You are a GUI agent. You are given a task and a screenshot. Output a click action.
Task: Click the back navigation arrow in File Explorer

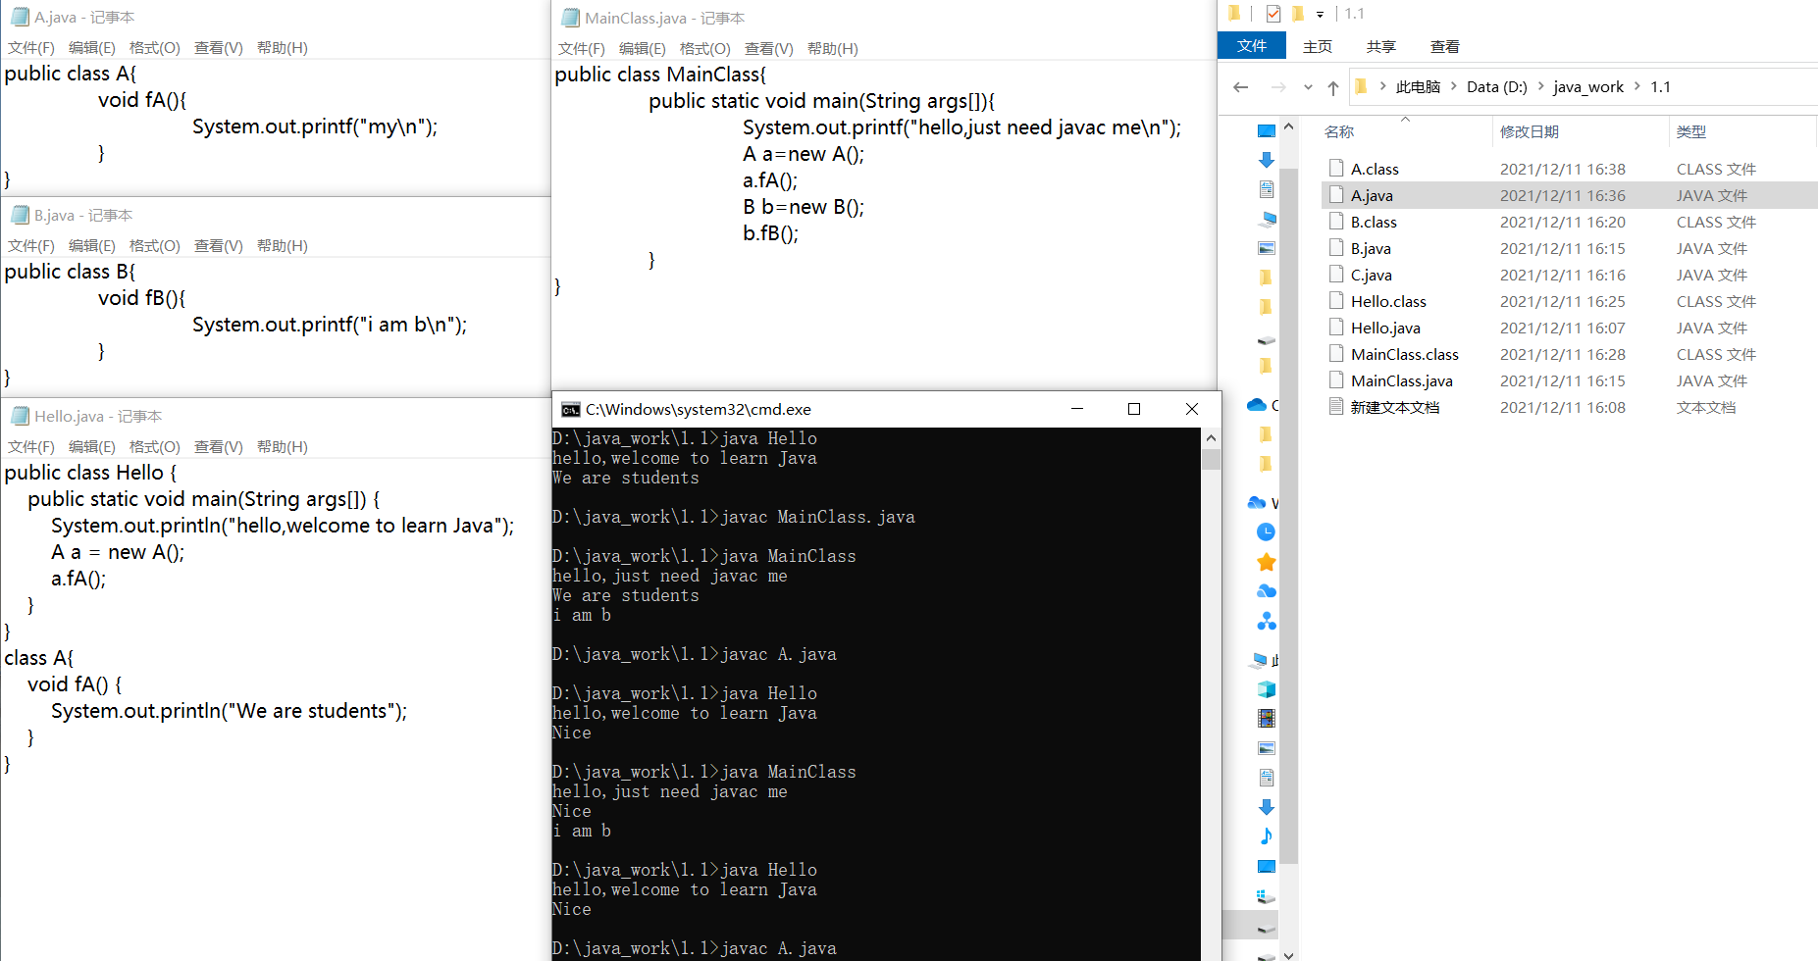[x=1240, y=86]
